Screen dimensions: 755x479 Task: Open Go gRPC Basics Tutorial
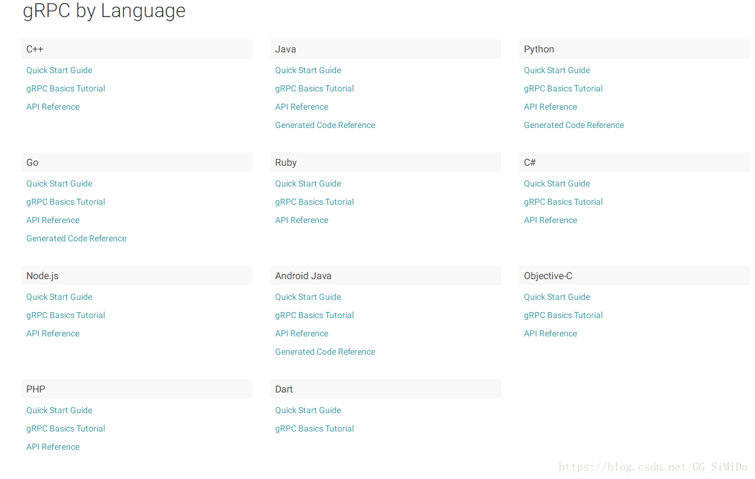pos(66,202)
